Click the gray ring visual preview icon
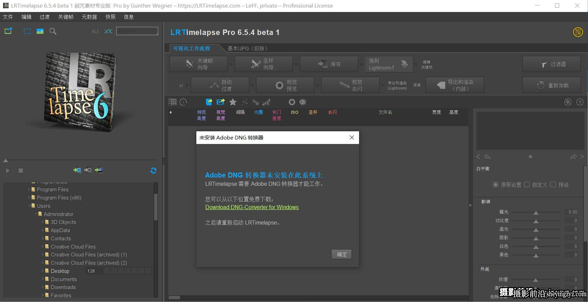The image size is (588, 302). tap(292, 102)
